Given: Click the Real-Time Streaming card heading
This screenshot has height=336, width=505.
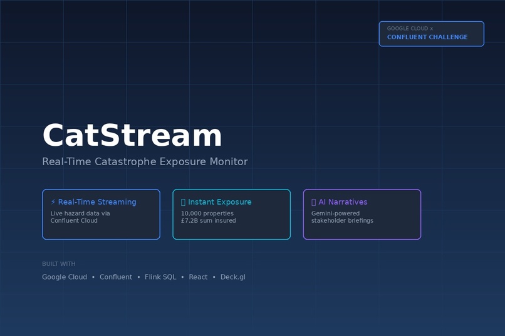Looking at the screenshot, I should [97, 202].
